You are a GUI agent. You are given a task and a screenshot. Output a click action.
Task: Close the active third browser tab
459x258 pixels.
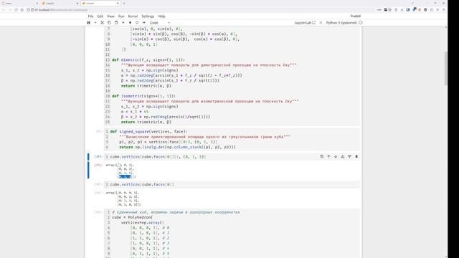[118, 3]
